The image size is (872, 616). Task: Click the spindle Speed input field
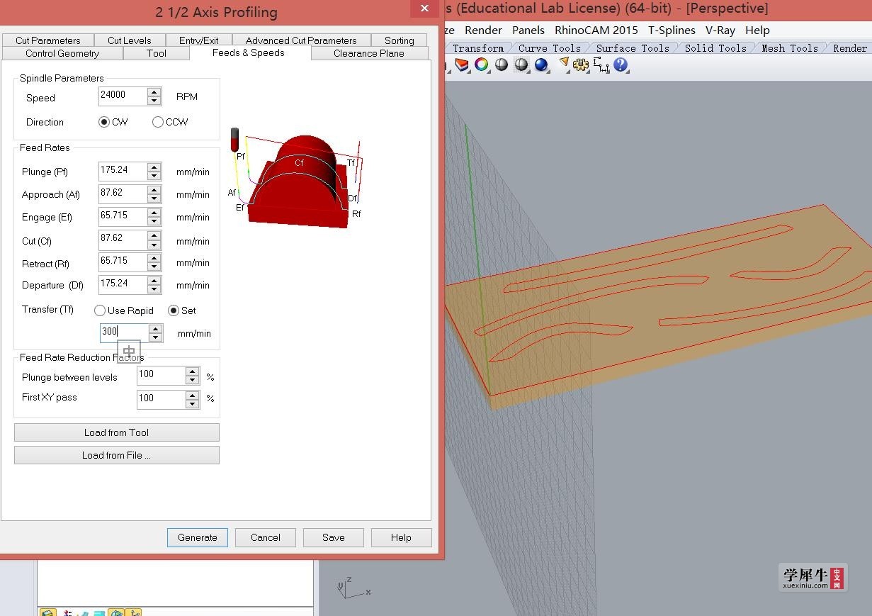pos(123,96)
